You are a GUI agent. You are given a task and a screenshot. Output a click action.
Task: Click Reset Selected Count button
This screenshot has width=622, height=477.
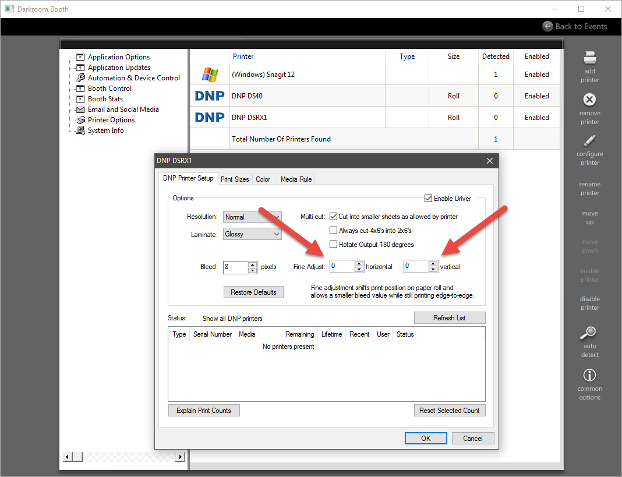point(450,411)
